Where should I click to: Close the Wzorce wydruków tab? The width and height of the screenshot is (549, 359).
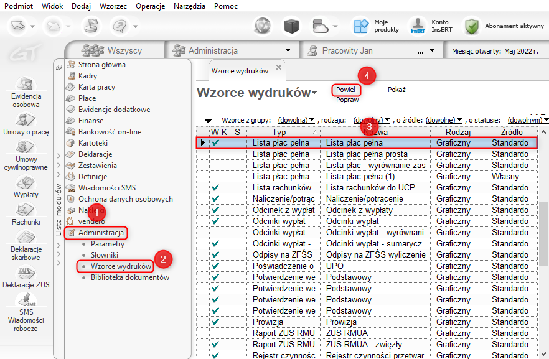tap(279, 67)
